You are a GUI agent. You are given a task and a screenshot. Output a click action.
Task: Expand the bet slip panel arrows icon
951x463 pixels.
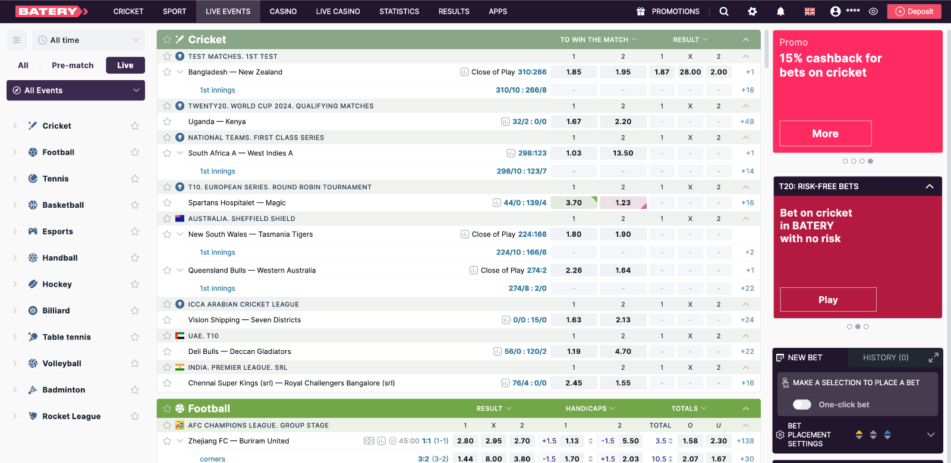(x=933, y=357)
